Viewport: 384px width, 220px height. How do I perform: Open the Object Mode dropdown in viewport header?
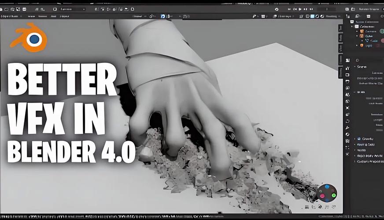pyautogui.click(x=11, y=16)
